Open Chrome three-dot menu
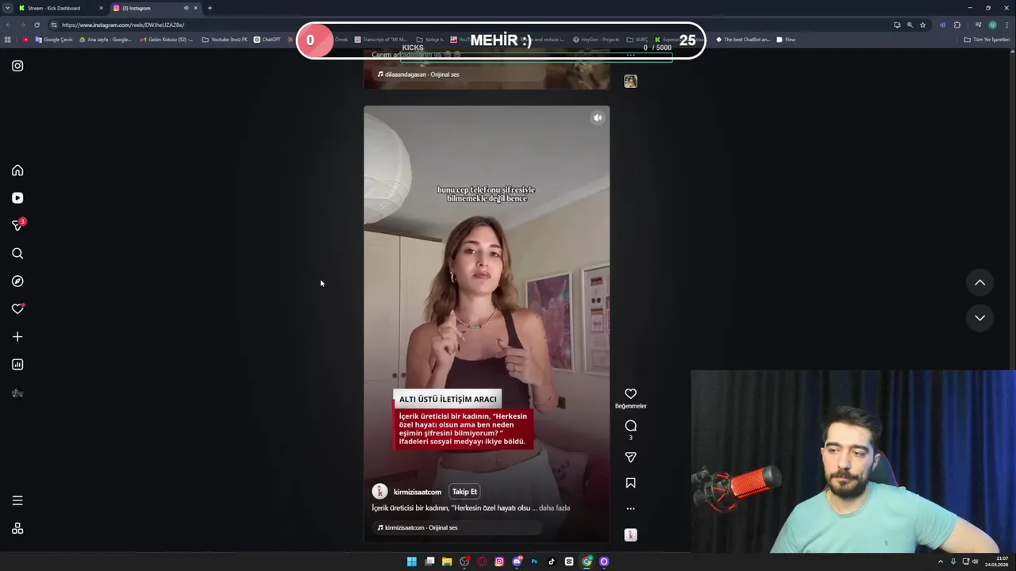 pyautogui.click(x=1006, y=25)
